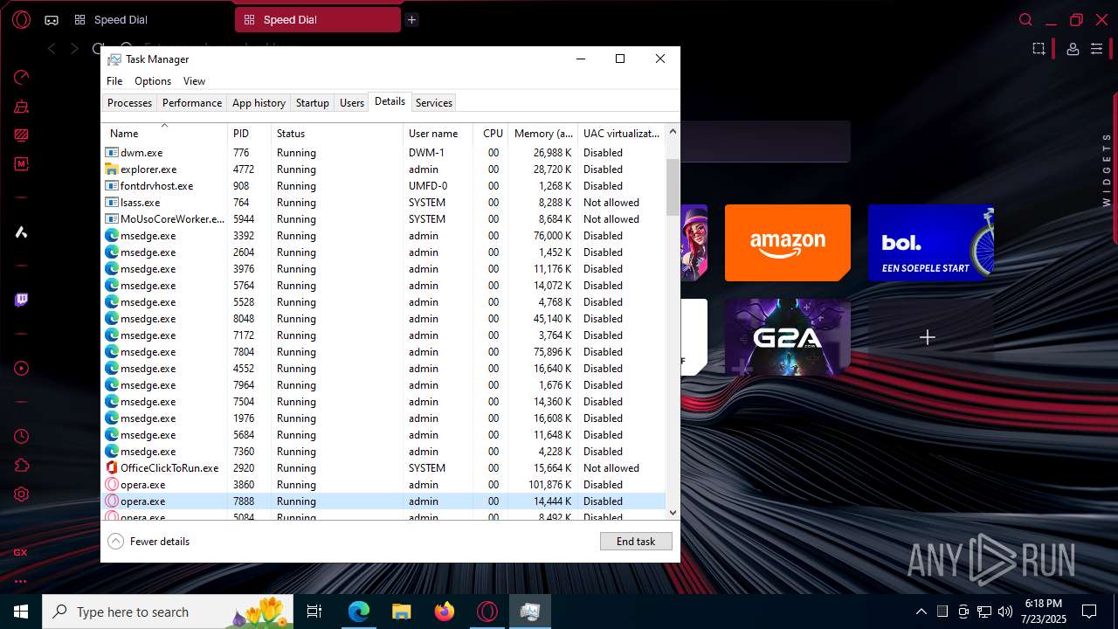Open the Opera GX main menu logo
Screen dimensions: 1118x629
[21, 19]
